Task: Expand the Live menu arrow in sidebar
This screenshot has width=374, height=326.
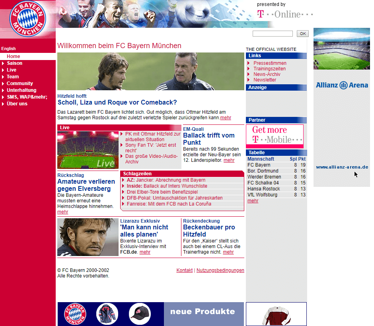Action: [3, 70]
